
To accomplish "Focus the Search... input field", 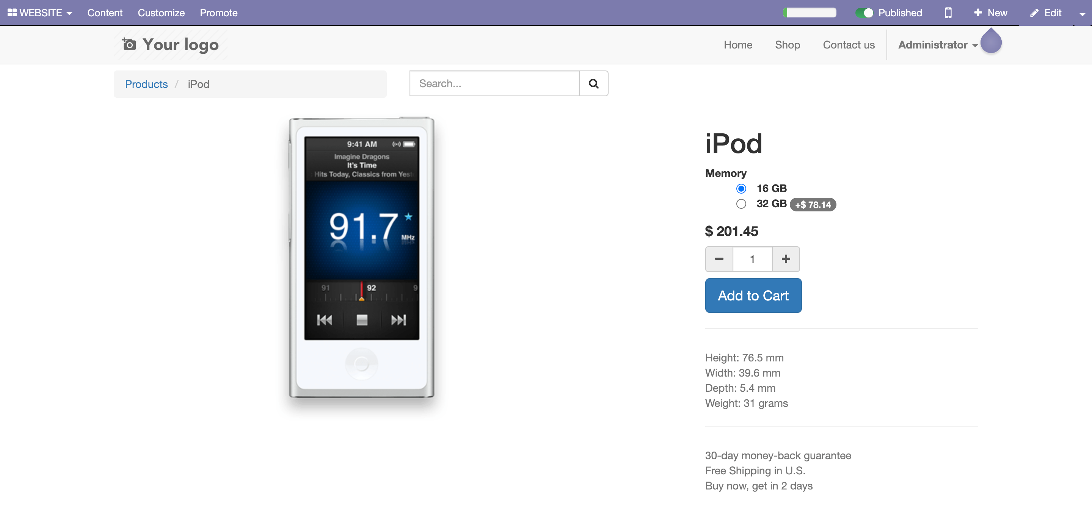I will 494,83.
